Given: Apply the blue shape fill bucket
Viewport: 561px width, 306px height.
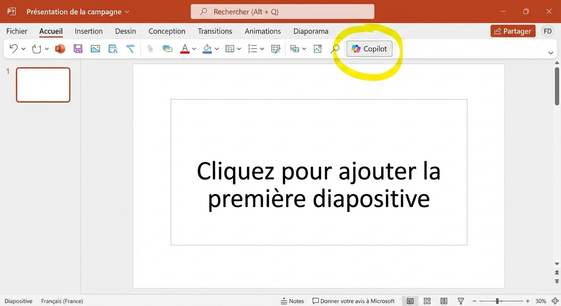Looking at the screenshot, I should point(207,49).
